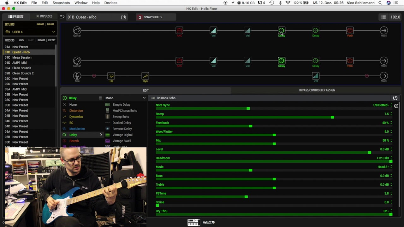Open macOS Spotlight search
This screenshot has width=404, height=227.
coord(380,3)
